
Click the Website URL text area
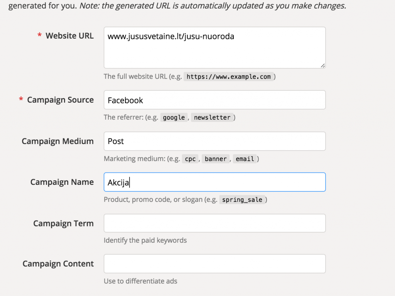coord(214,47)
